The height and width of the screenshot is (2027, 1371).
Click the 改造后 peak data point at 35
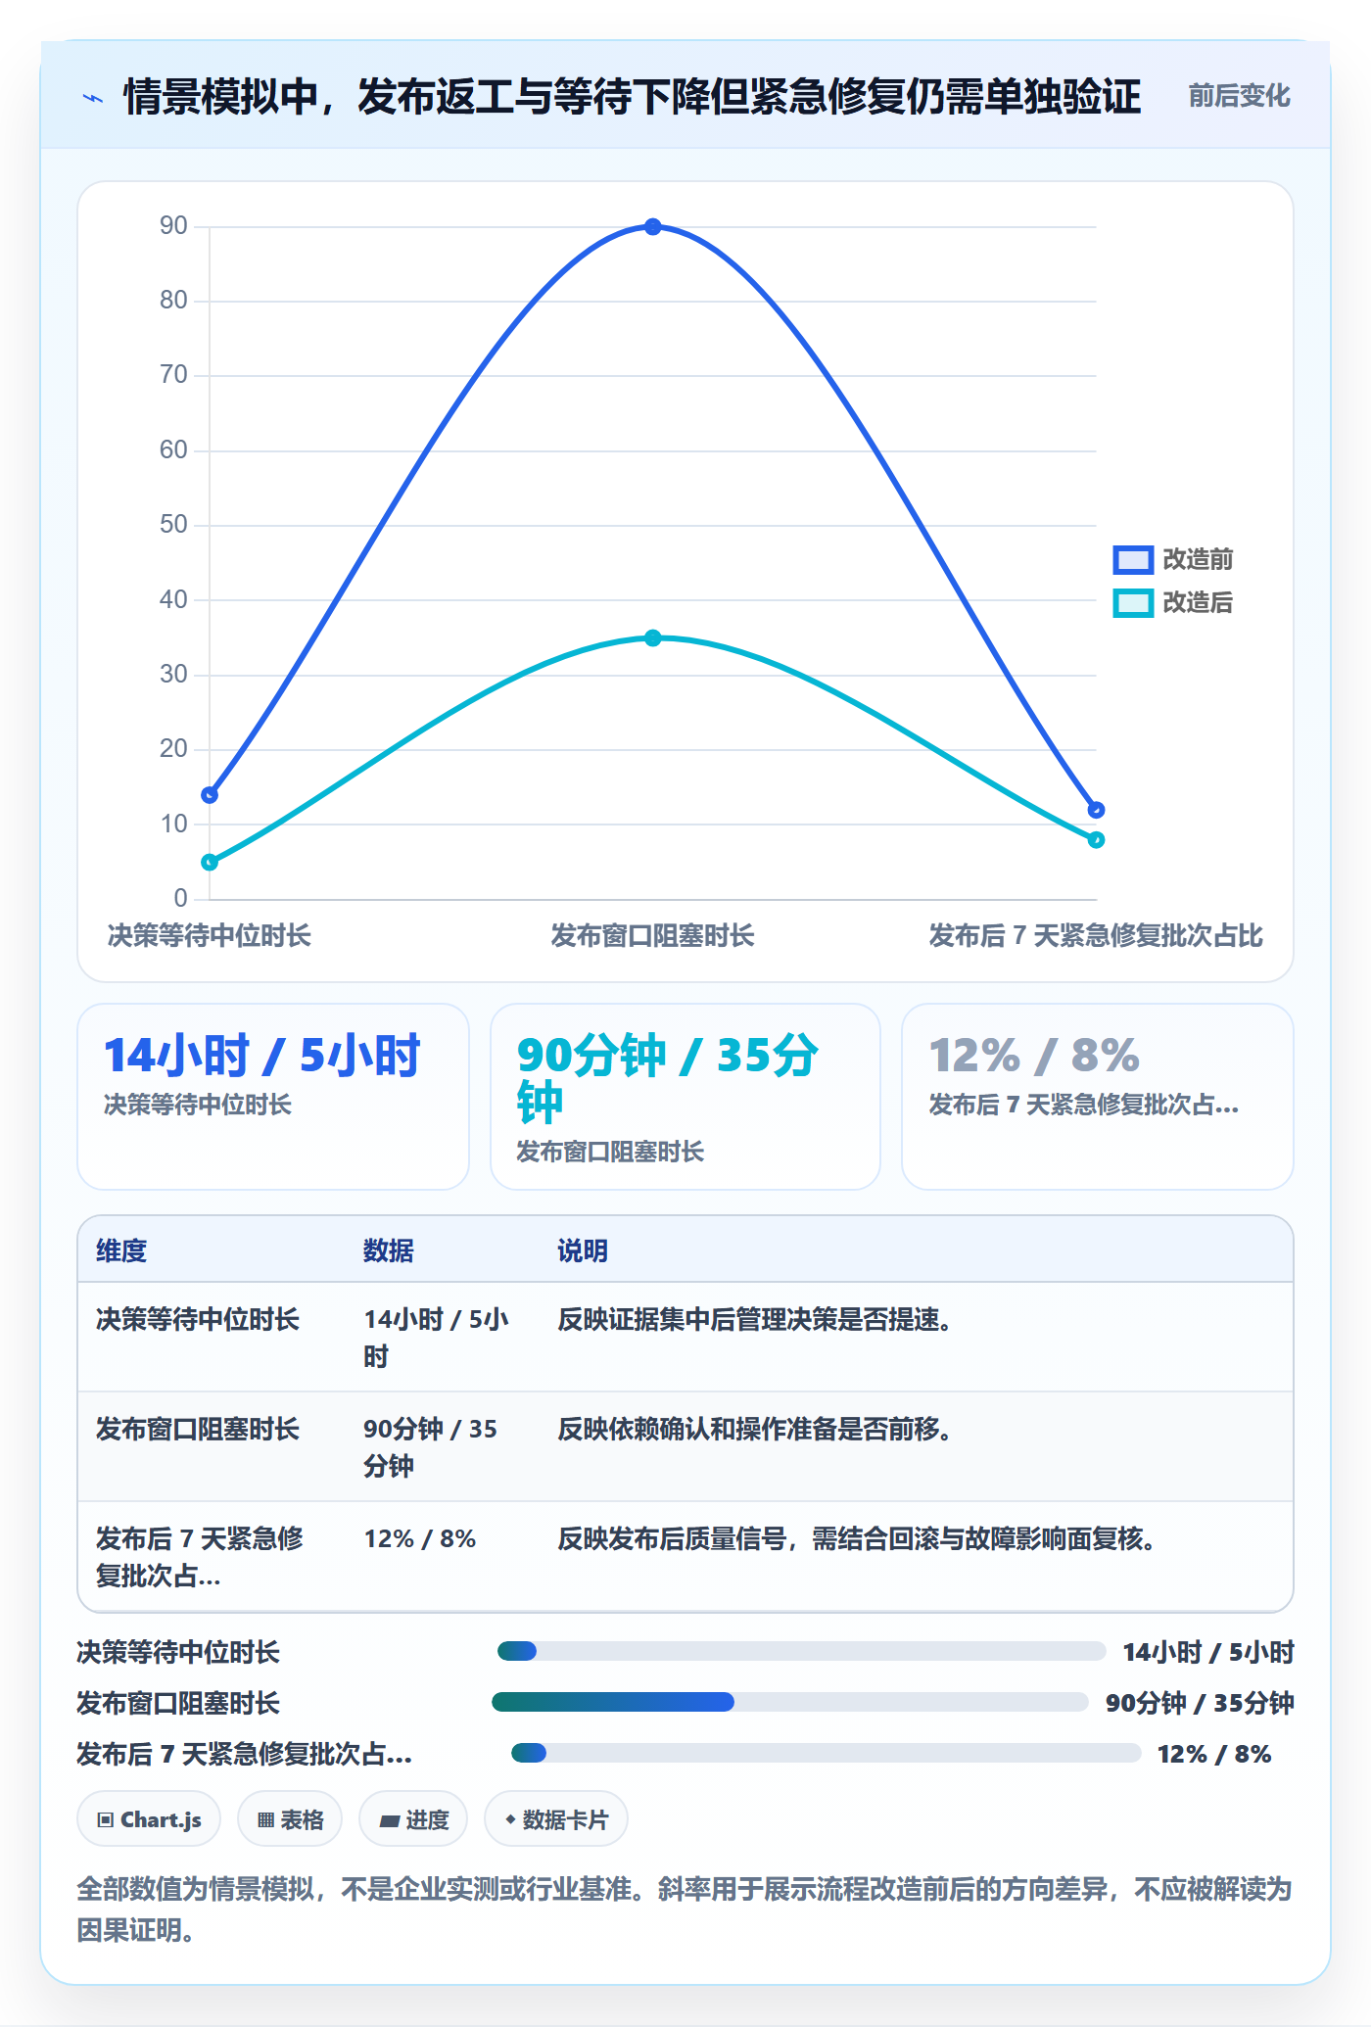(653, 638)
